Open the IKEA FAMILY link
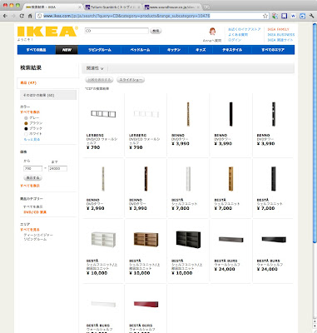Viewport: 317px width, 333px height. pos(279,29)
